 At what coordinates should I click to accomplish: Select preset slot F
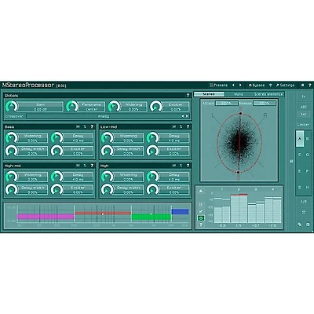click(308, 171)
